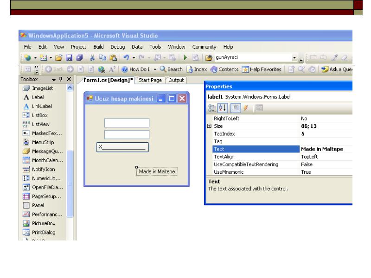Click the Categorized view icon in Properties
This screenshot has height=278, width=371.
coord(212,108)
